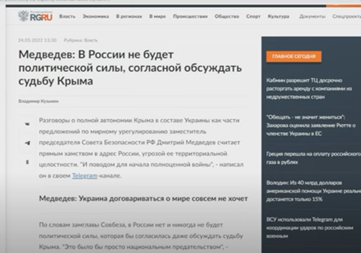
Task: Share the article via Telegram icon
Action: pyautogui.click(x=27, y=143)
